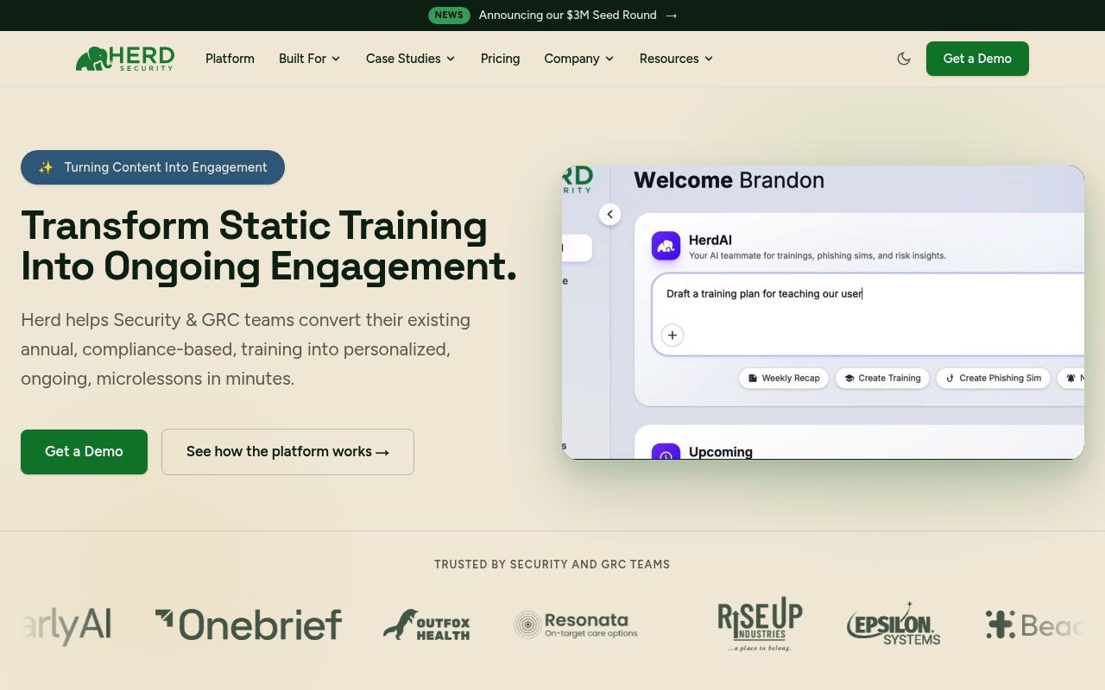Click the Create Phishing Sim chip
1105x690 pixels.
[993, 378]
